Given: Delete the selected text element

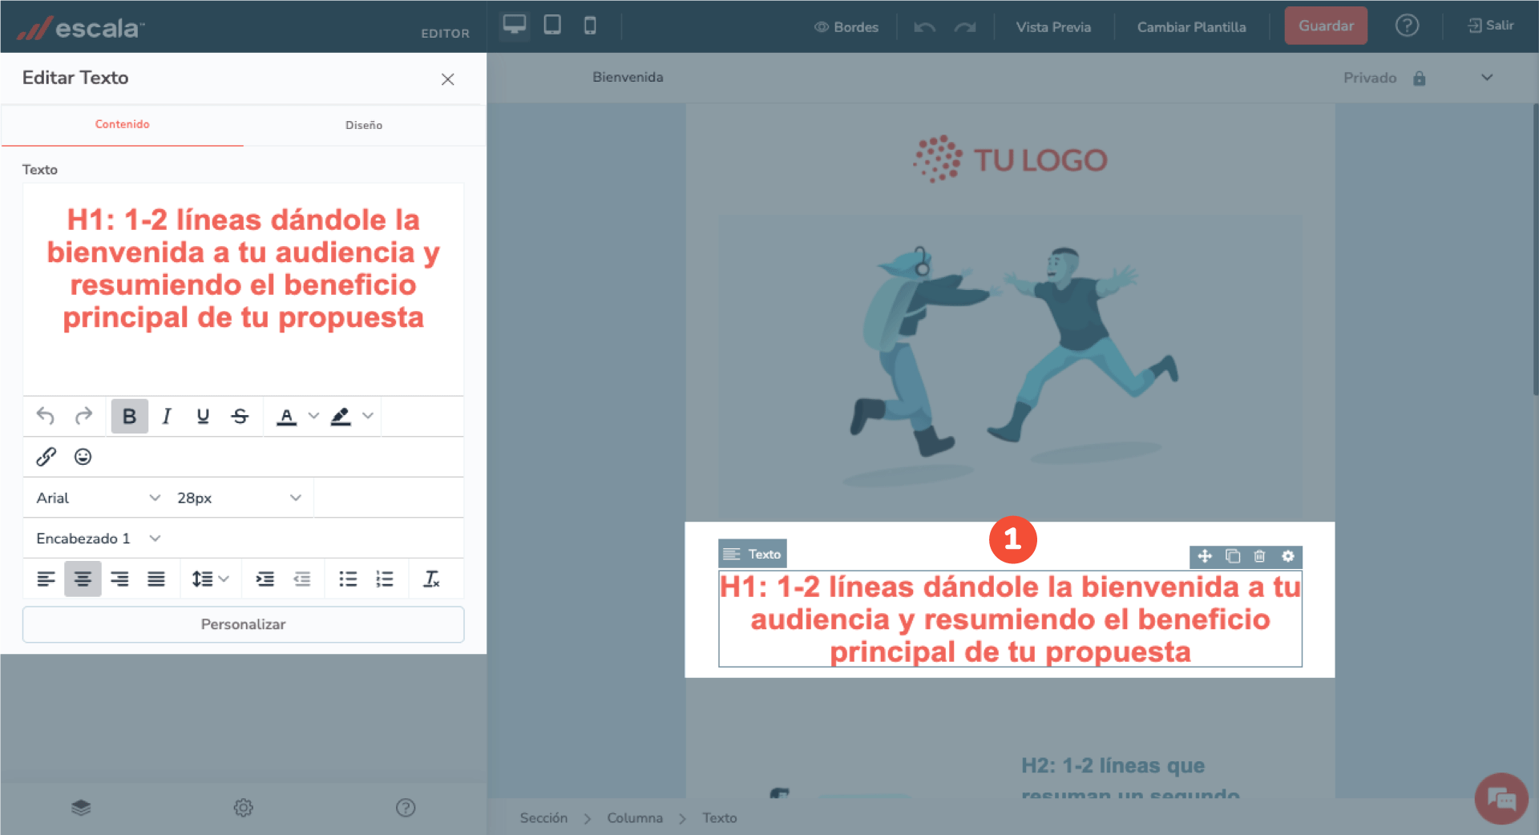Looking at the screenshot, I should point(1259,556).
